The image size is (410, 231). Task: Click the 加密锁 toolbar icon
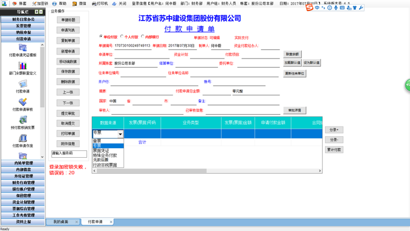[34, 3]
